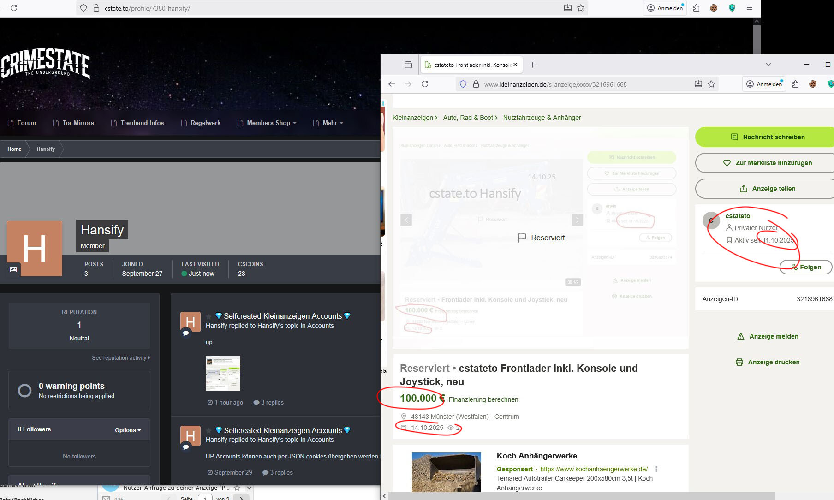Click the Home breadcrumb

[14, 149]
